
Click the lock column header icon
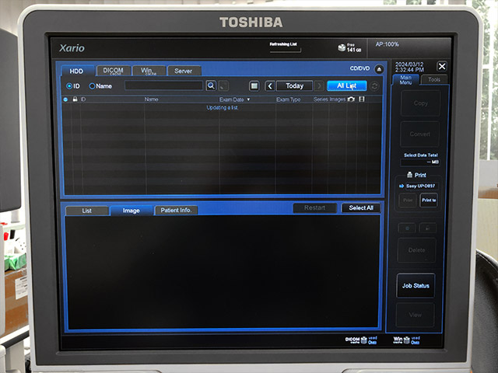click(75, 99)
